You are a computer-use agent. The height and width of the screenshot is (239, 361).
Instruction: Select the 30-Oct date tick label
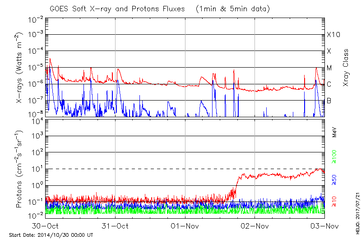46,225
